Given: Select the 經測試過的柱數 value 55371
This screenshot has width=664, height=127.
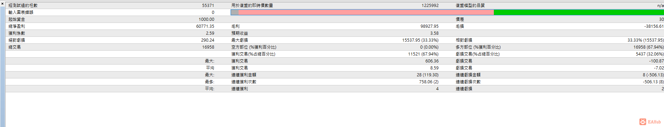Looking at the screenshot, I should tap(208, 6).
